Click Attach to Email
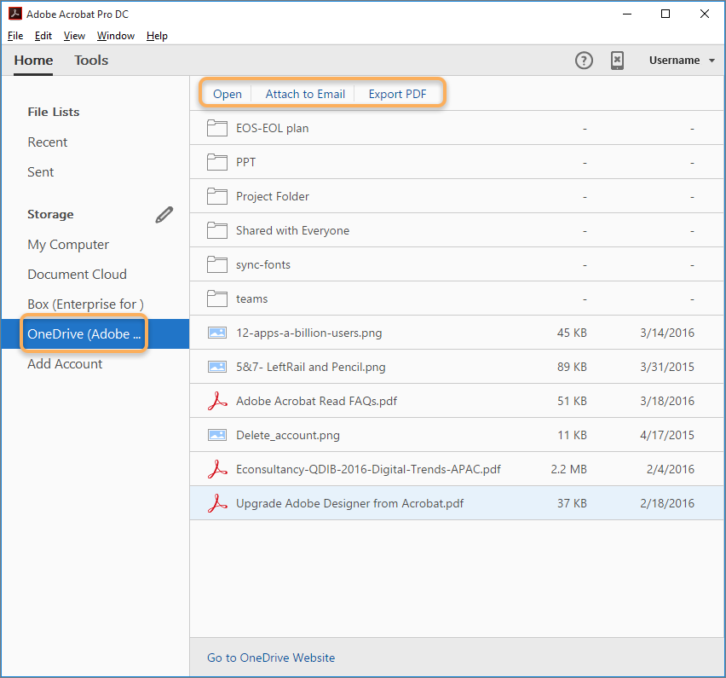 [305, 94]
